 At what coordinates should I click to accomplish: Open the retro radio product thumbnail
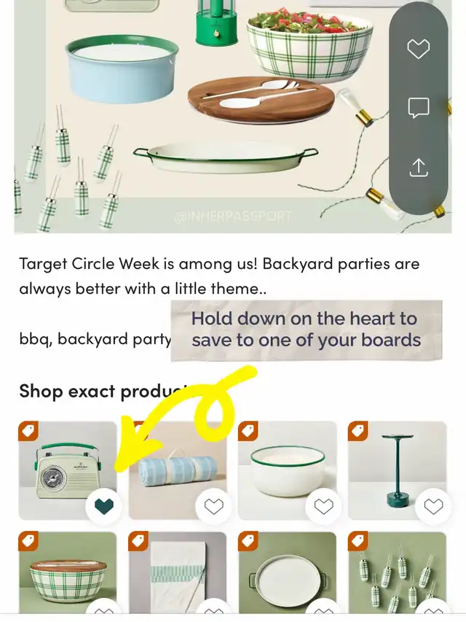(68, 470)
